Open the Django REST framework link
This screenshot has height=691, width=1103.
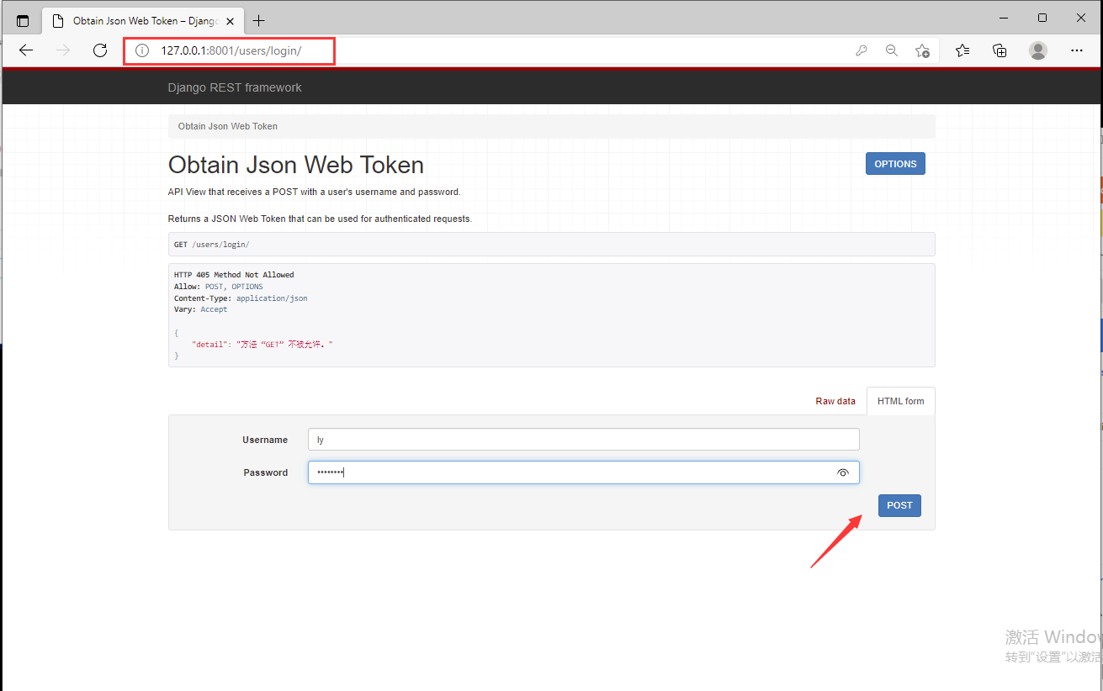pos(235,87)
